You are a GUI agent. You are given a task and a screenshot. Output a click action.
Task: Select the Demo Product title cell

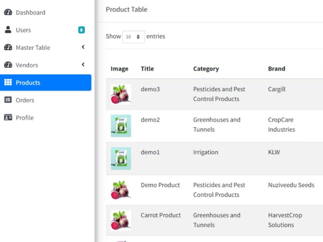pyautogui.click(x=161, y=185)
